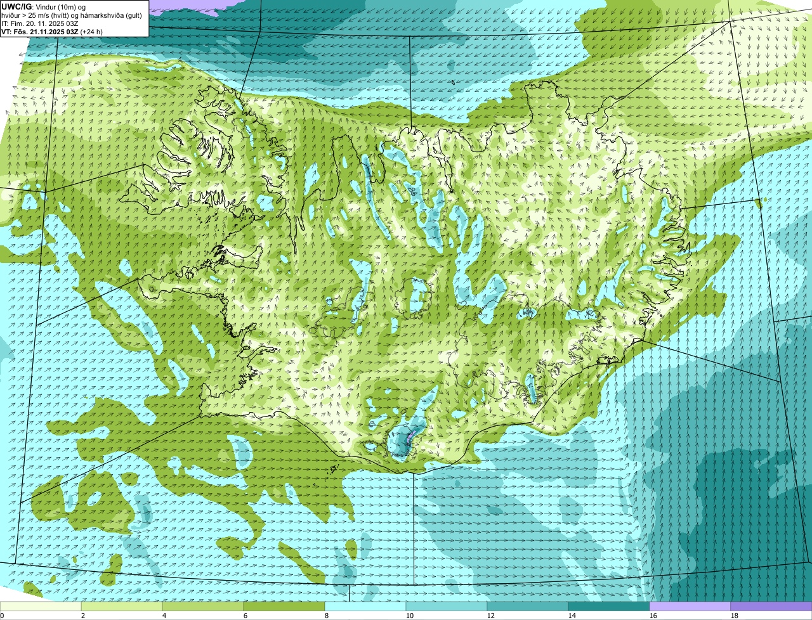Image resolution: width=812 pixels, height=620 pixels.
Task: Select the light green 2–4 m/s color swatch
Action: (x=122, y=607)
